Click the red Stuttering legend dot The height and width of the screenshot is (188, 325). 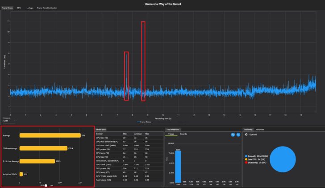pos(246,163)
